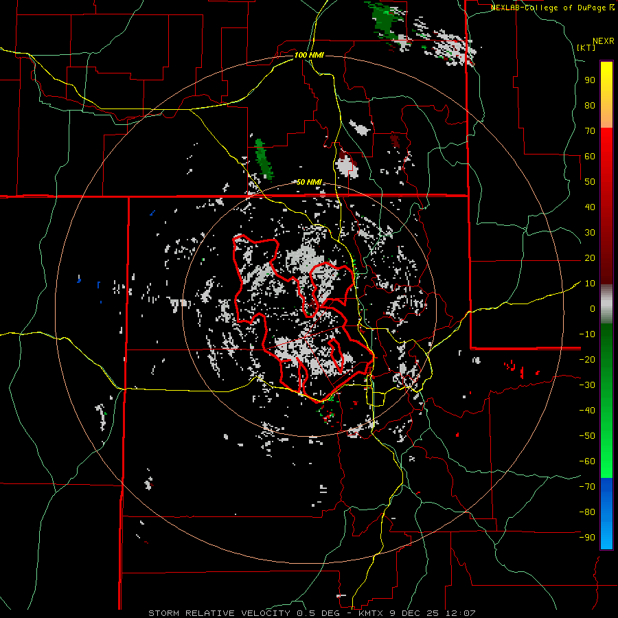Click the 90 value on velocity scale
This screenshot has height=618, width=618.
(589, 80)
